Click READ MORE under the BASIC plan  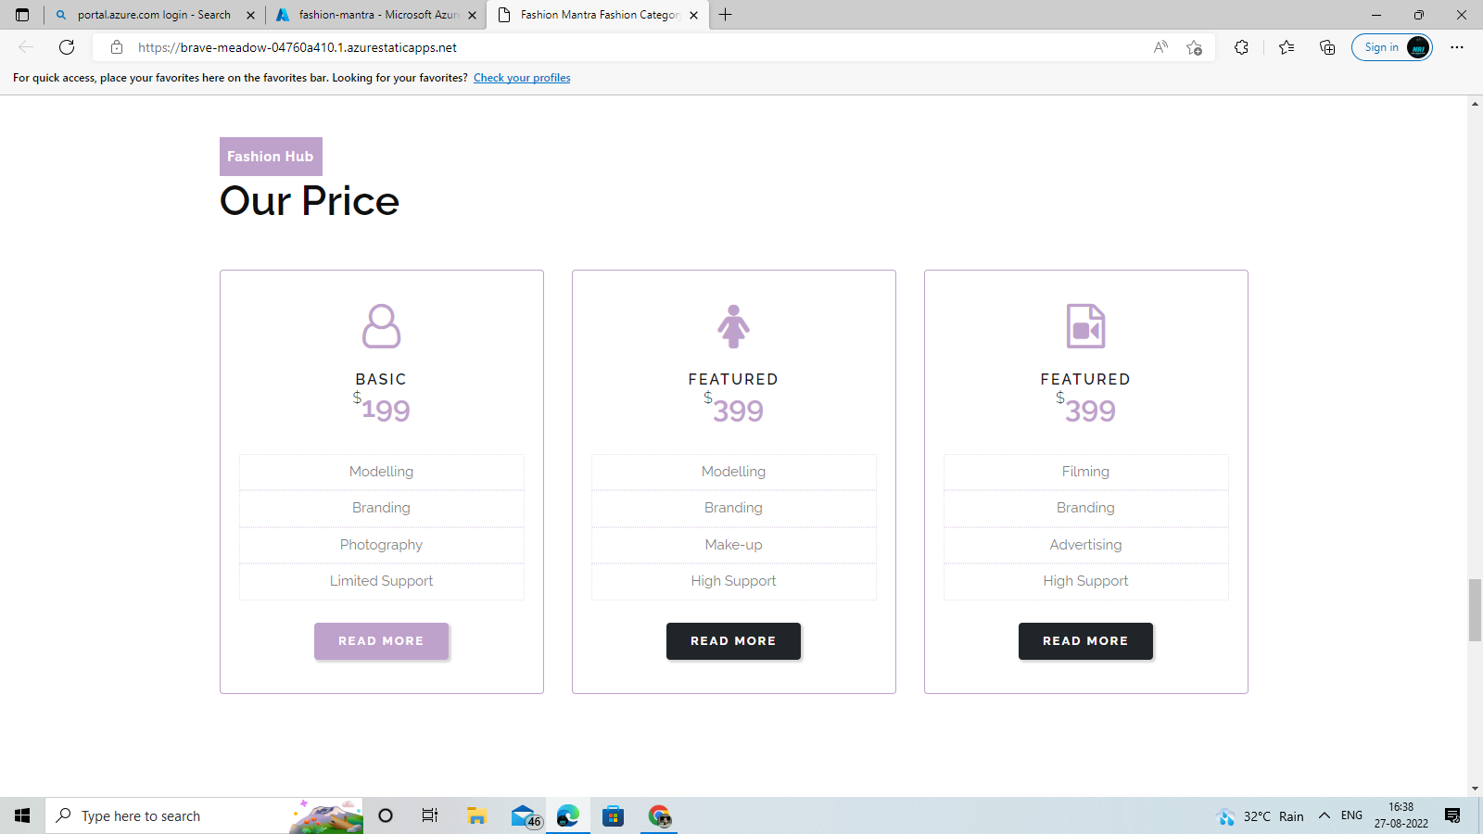tap(381, 640)
